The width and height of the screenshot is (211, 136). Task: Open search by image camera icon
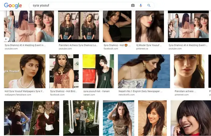click(x=133, y=5)
